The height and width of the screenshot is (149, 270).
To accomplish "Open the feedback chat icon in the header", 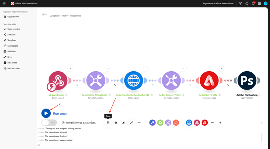I will 240,4.
